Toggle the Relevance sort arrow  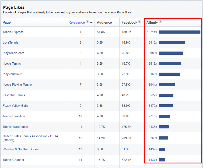coord(91,23)
